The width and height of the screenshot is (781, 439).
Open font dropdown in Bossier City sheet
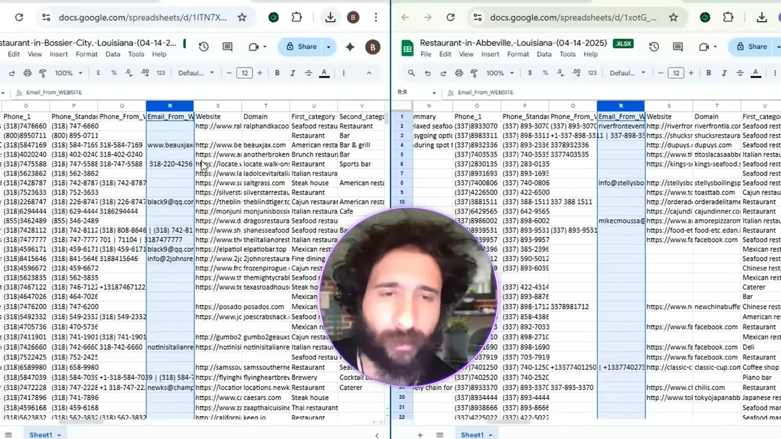click(x=196, y=73)
